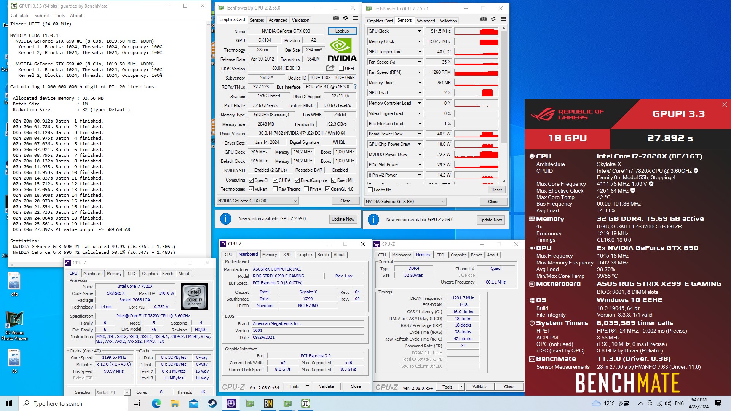
Task: Toggle the DirectML checkbox
Action: [334, 180]
